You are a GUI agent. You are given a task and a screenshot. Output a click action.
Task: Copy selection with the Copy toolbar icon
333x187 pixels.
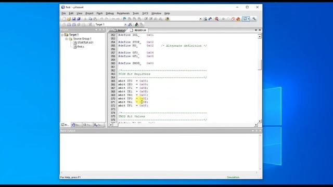click(x=90, y=19)
